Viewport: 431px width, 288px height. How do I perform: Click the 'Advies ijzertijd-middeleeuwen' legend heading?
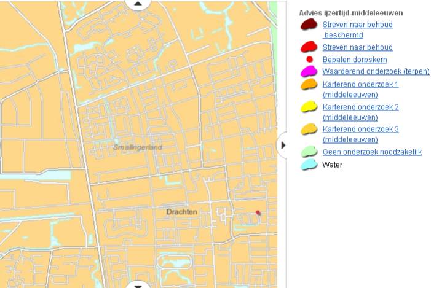click(x=351, y=13)
